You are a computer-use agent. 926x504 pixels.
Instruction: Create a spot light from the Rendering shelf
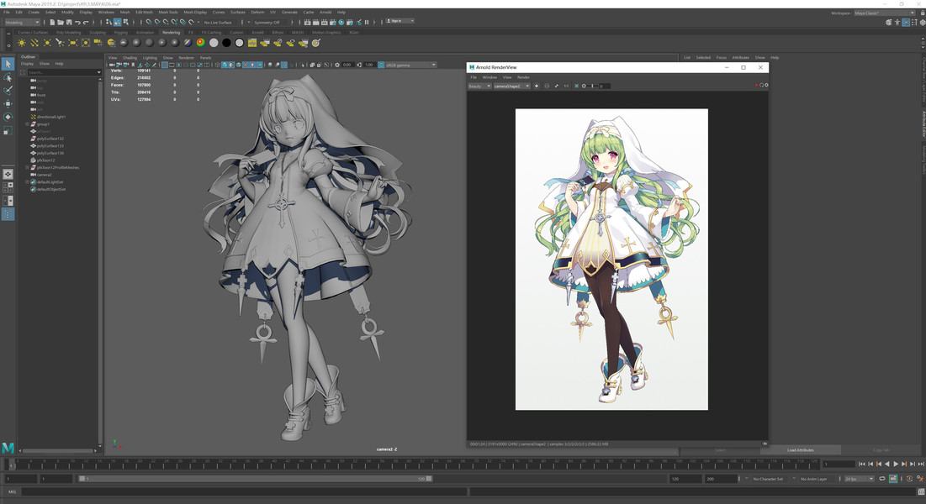coord(61,43)
